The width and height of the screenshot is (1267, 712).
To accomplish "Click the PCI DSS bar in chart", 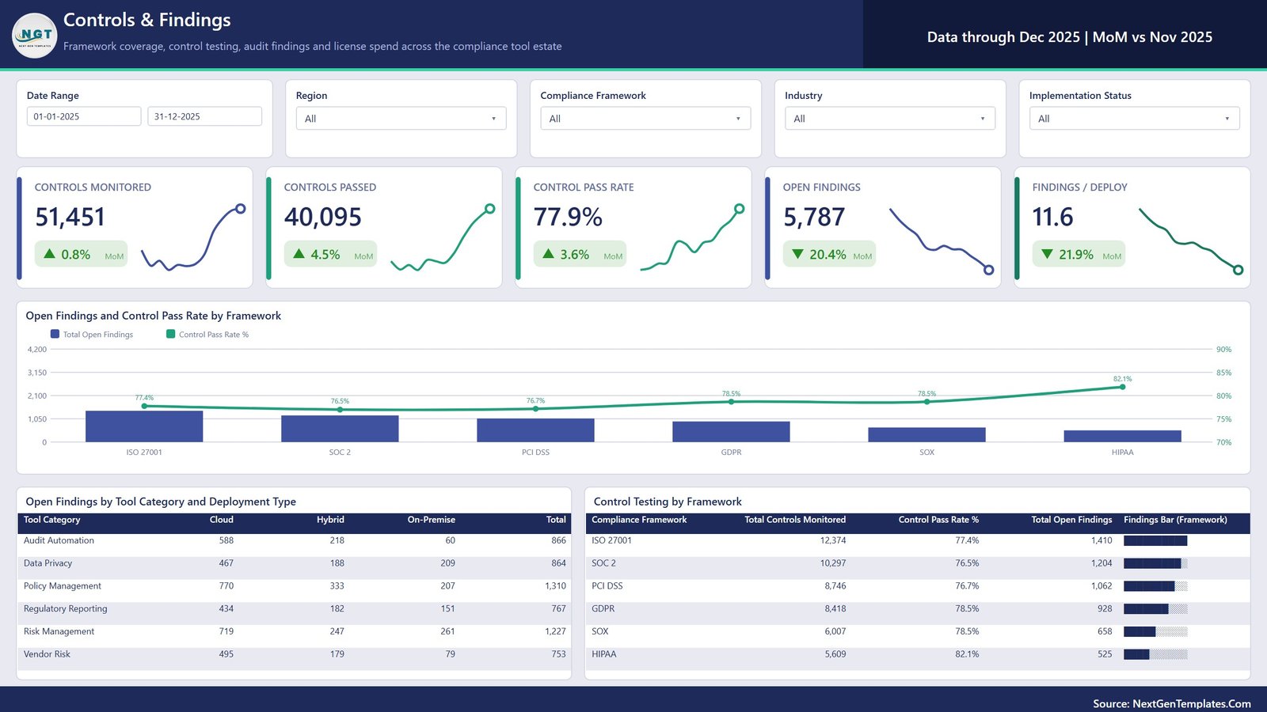I will pos(535,430).
